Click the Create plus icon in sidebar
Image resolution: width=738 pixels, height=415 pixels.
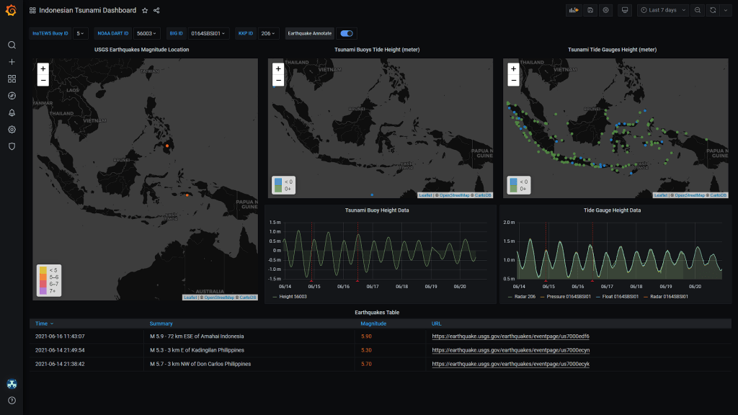[x=12, y=62]
